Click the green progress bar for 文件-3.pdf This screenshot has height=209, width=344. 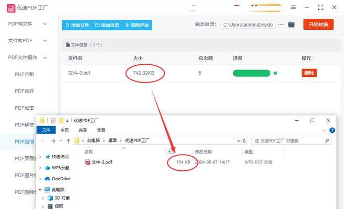[x=251, y=73]
